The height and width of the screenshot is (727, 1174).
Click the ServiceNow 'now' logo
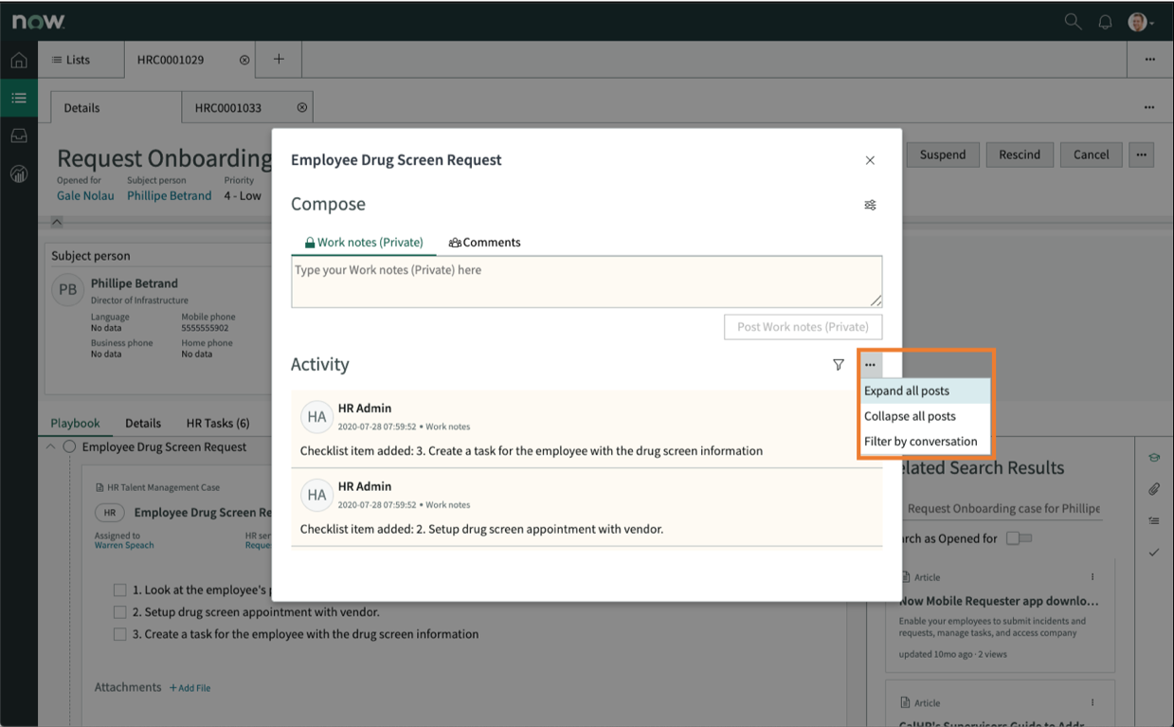tap(38, 21)
